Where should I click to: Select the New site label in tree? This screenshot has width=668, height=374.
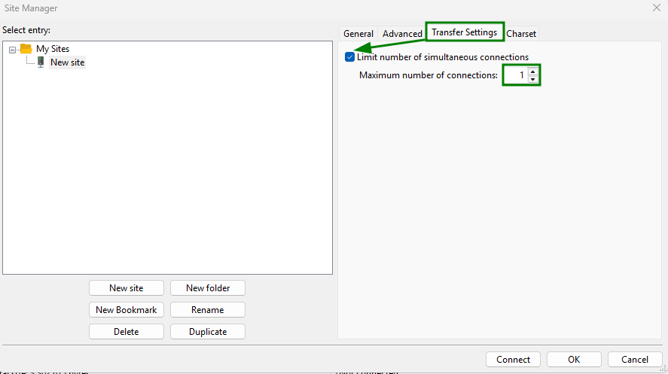pos(67,62)
